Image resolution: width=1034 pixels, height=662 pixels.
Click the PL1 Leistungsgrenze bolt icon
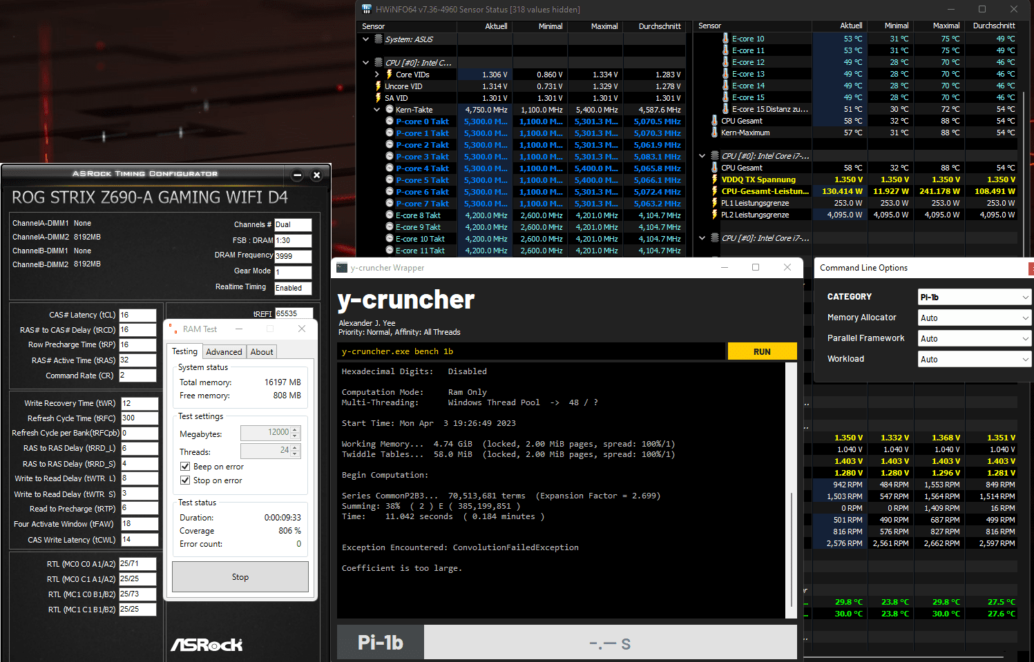coord(714,203)
